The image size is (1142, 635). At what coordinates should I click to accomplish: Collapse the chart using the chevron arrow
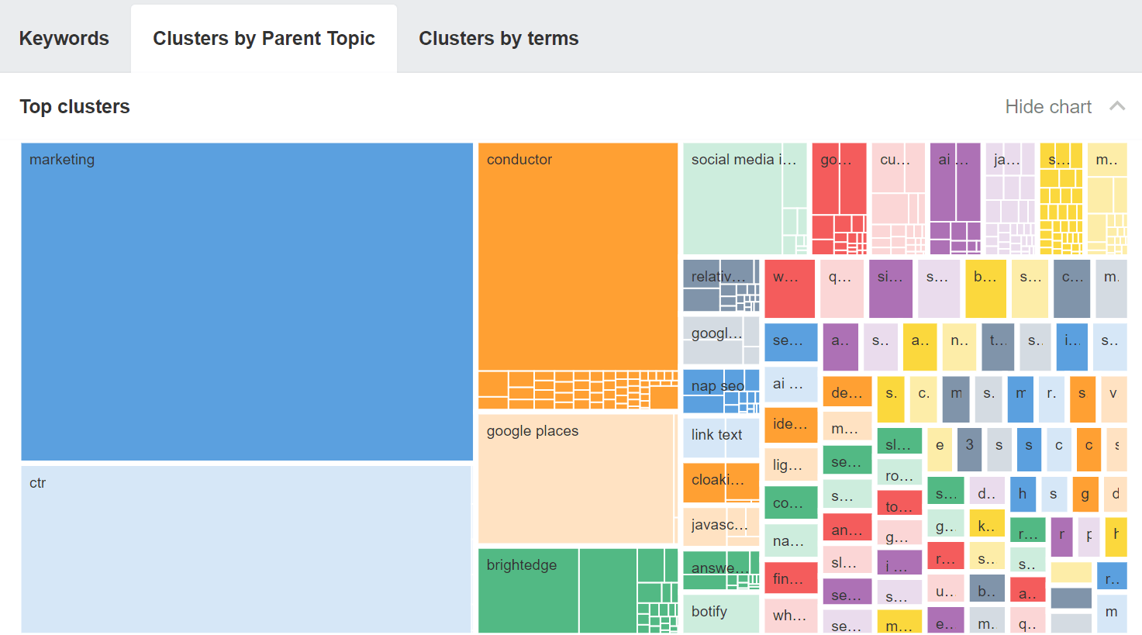click(x=1117, y=106)
